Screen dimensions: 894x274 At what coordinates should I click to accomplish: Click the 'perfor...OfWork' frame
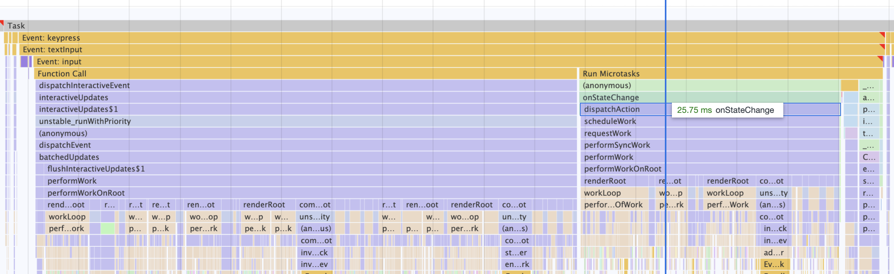[615, 204]
